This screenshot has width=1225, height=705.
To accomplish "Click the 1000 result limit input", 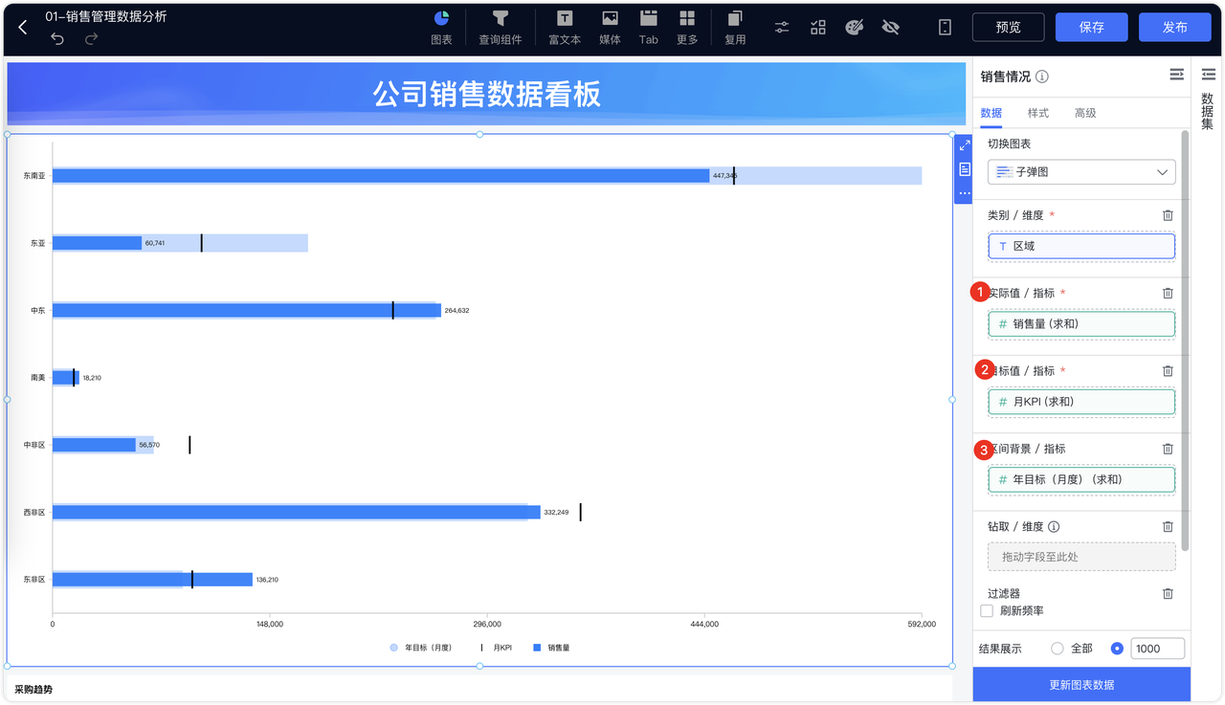I will coord(1158,649).
